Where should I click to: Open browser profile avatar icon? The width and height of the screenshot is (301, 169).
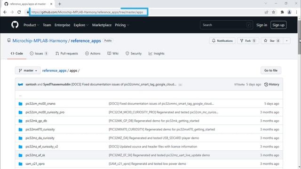pos(289,12)
